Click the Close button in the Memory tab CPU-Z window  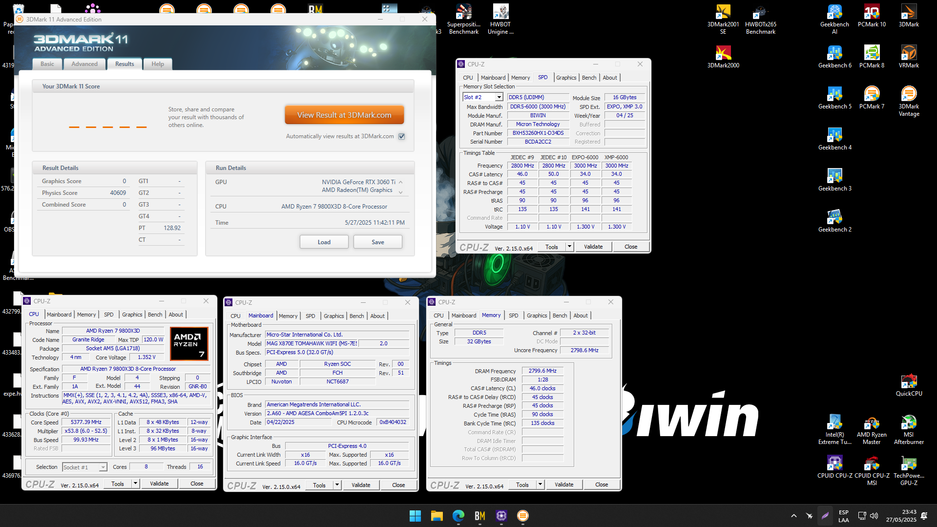(x=602, y=485)
